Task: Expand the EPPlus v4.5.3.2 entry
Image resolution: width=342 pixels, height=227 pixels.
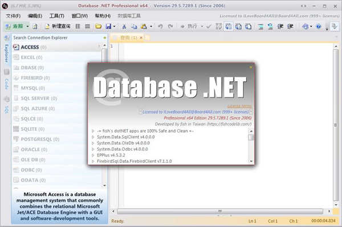Action: (x=93, y=155)
